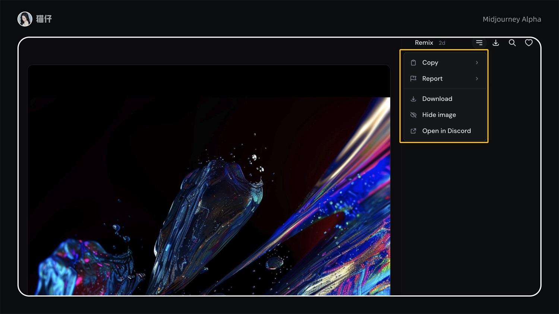
Task: Click the magnifier search icon
Action: 512,43
